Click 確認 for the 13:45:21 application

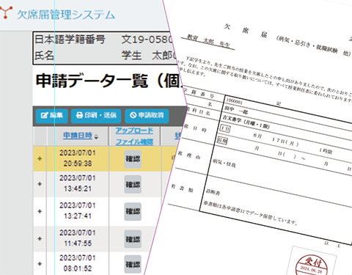133,184
